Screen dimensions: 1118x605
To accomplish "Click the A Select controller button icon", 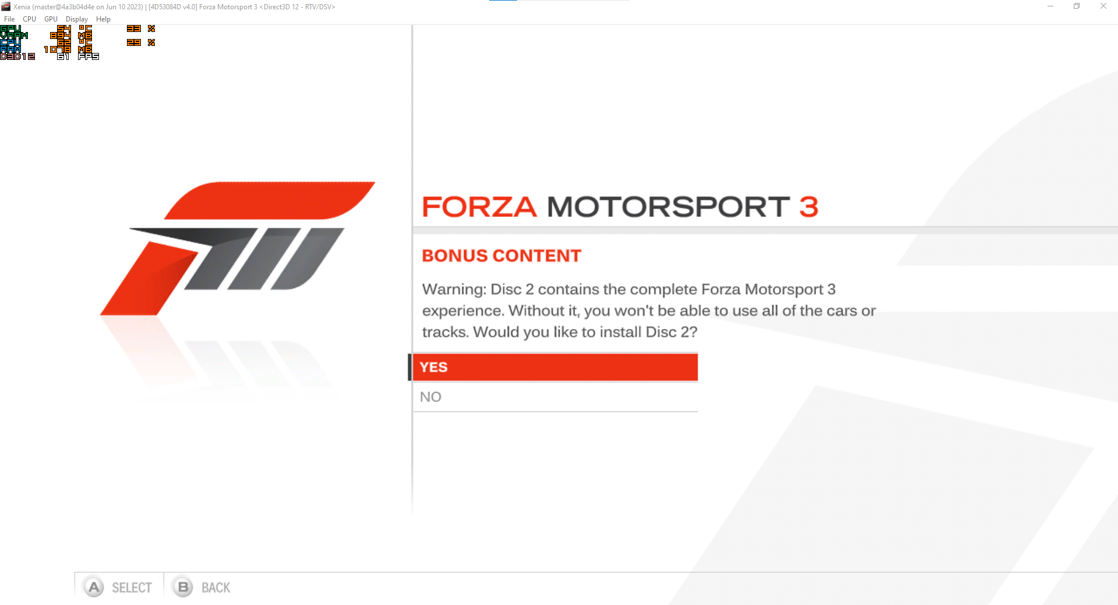I will (94, 587).
